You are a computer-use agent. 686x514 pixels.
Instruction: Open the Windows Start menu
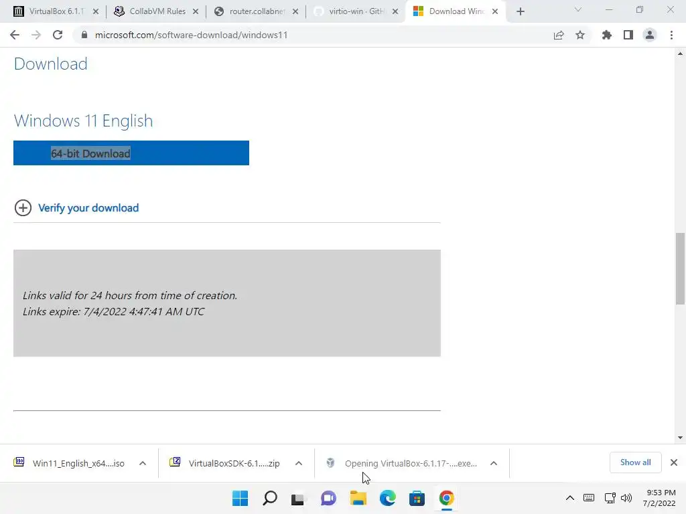tap(241, 498)
